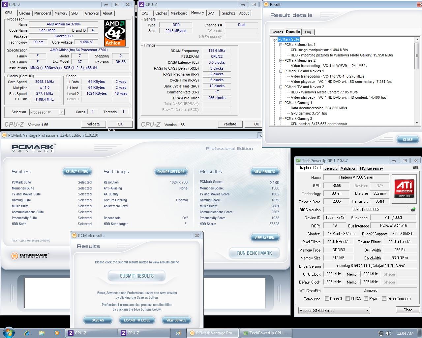The height and width of the screenshot is (338, 422).
Task: Collapse the PCMark Memories 1 node
Action: pyautogui.click(x=281, y=45)
